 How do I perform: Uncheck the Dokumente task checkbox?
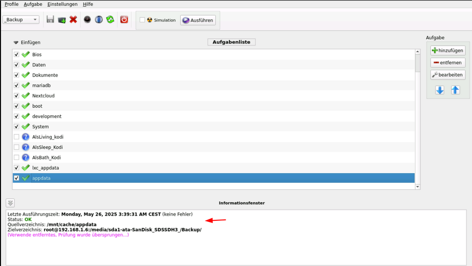pyautogui.click(x=17, y=75)
